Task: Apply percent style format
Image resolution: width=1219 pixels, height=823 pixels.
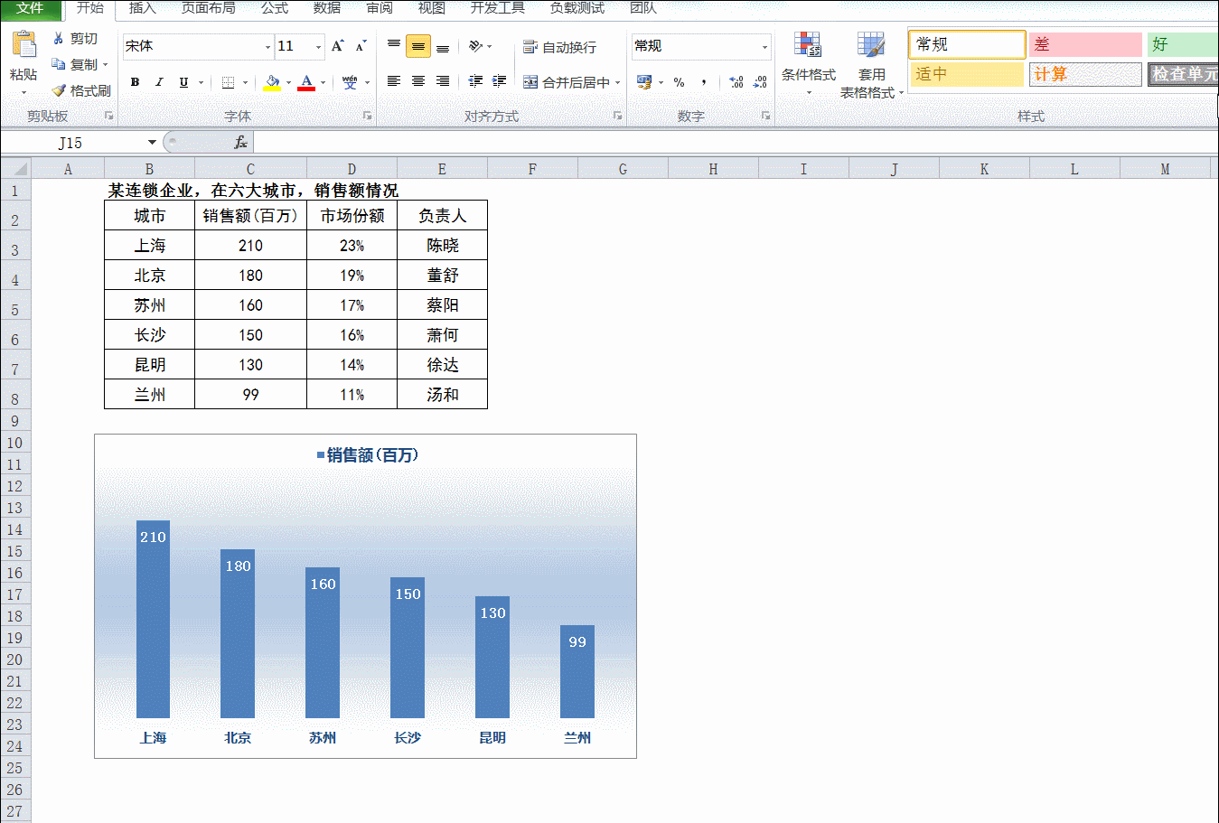Action: click(679, 82)
